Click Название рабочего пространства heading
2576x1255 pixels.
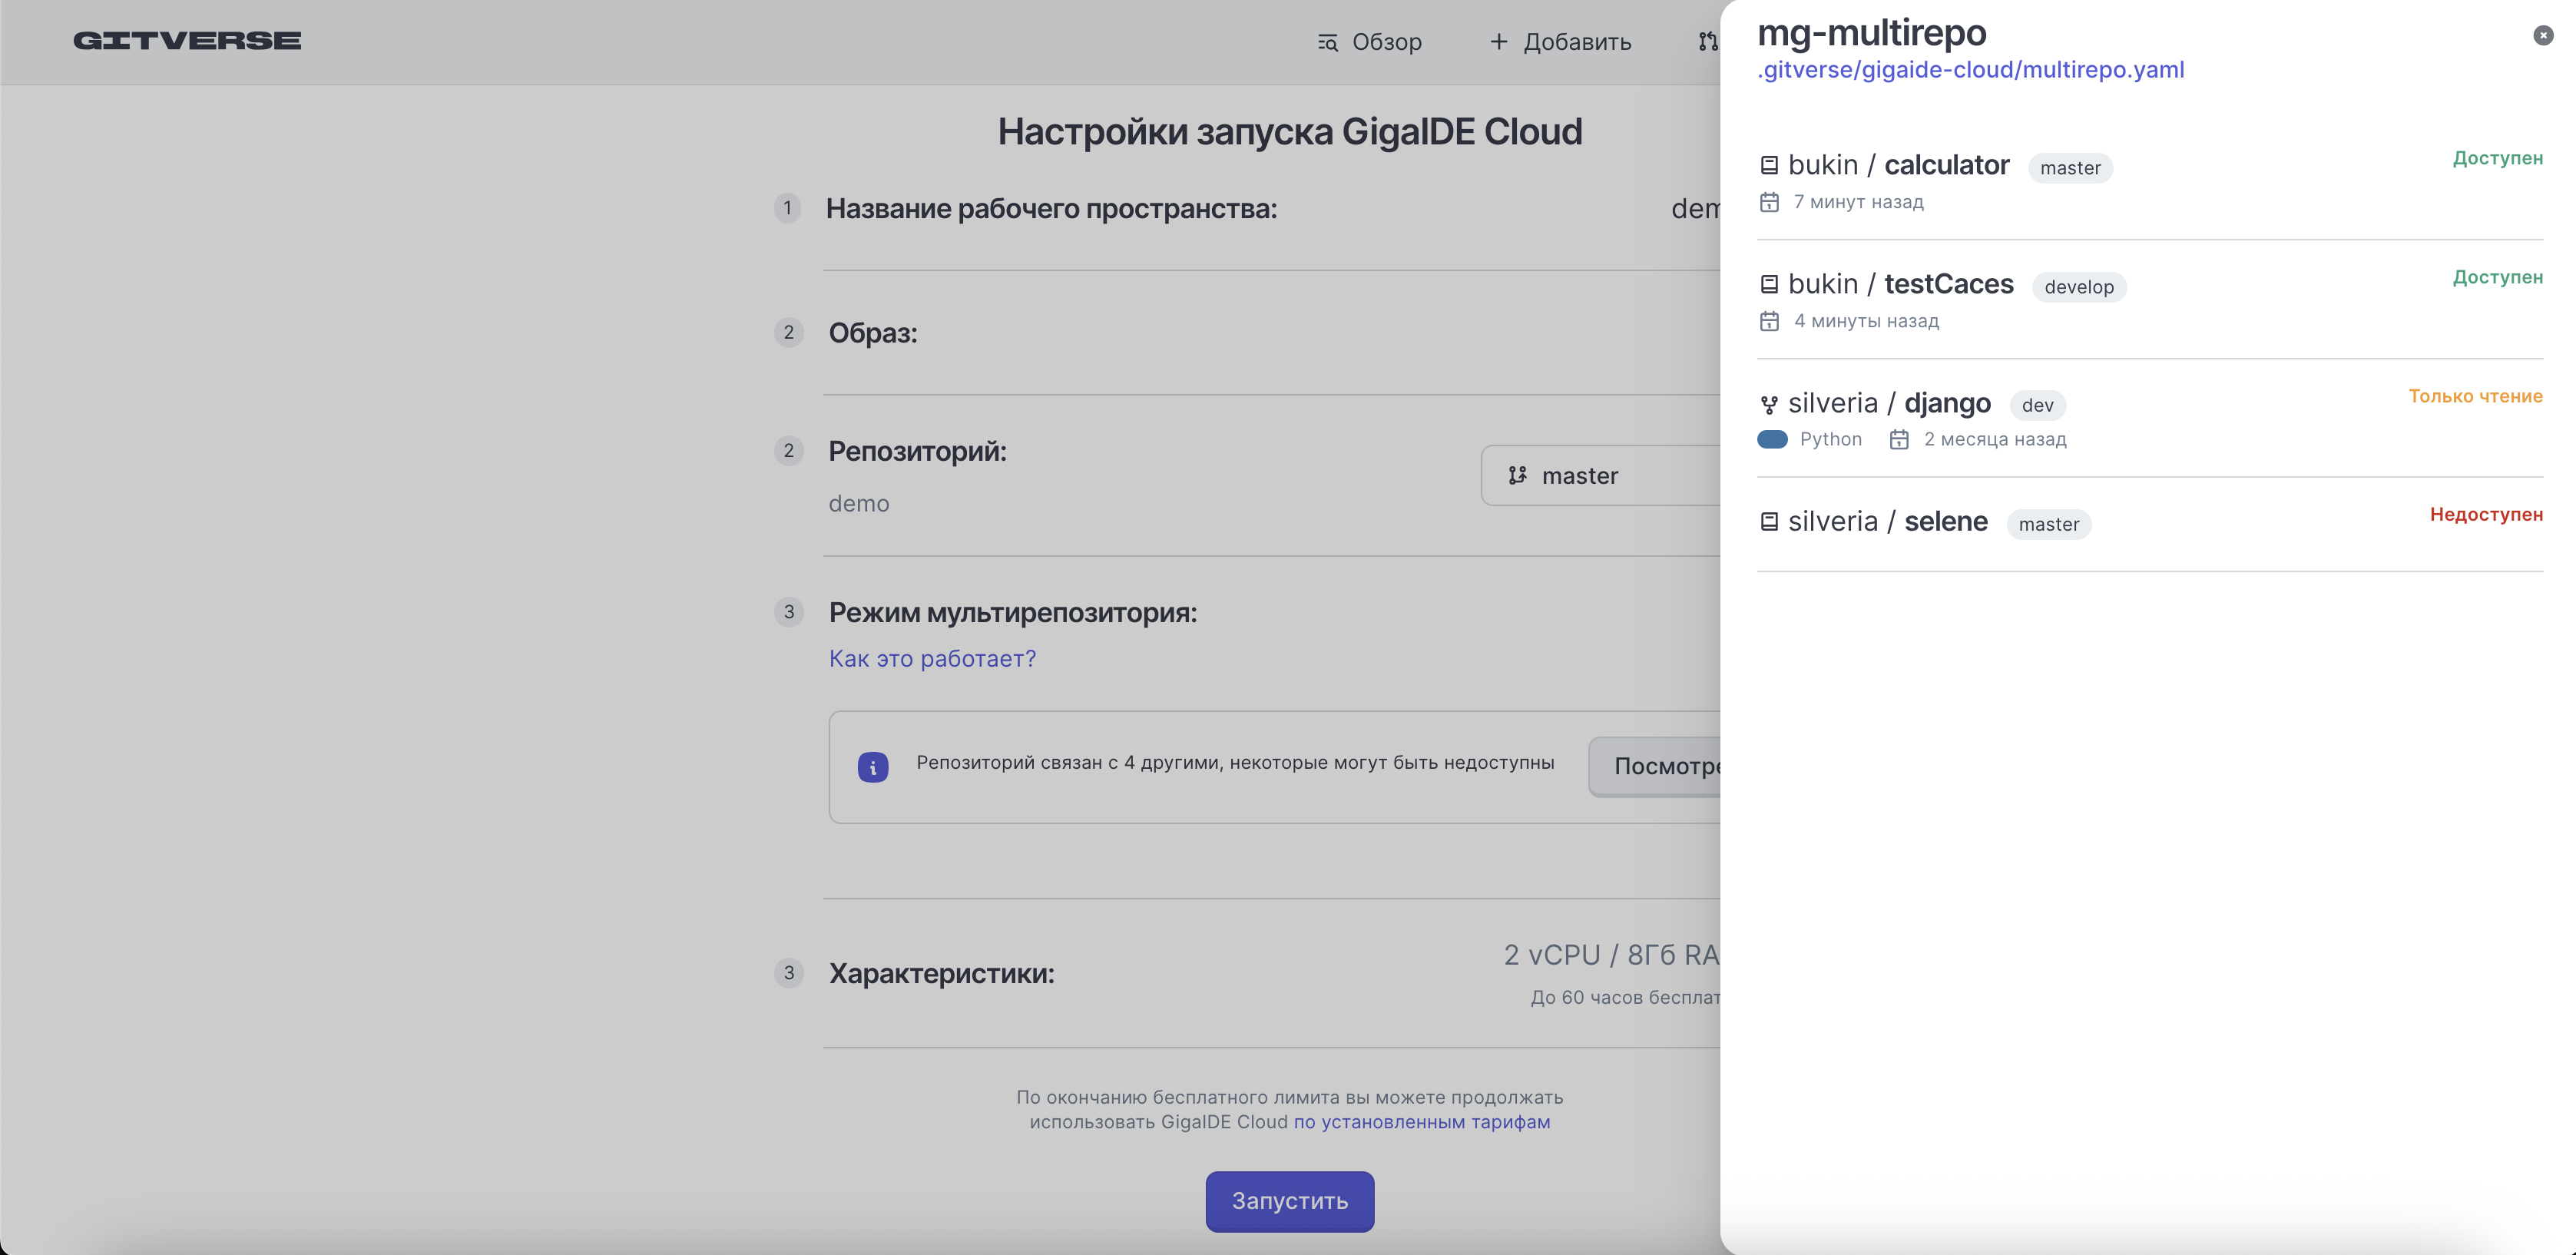click(x=1051, y=209)
